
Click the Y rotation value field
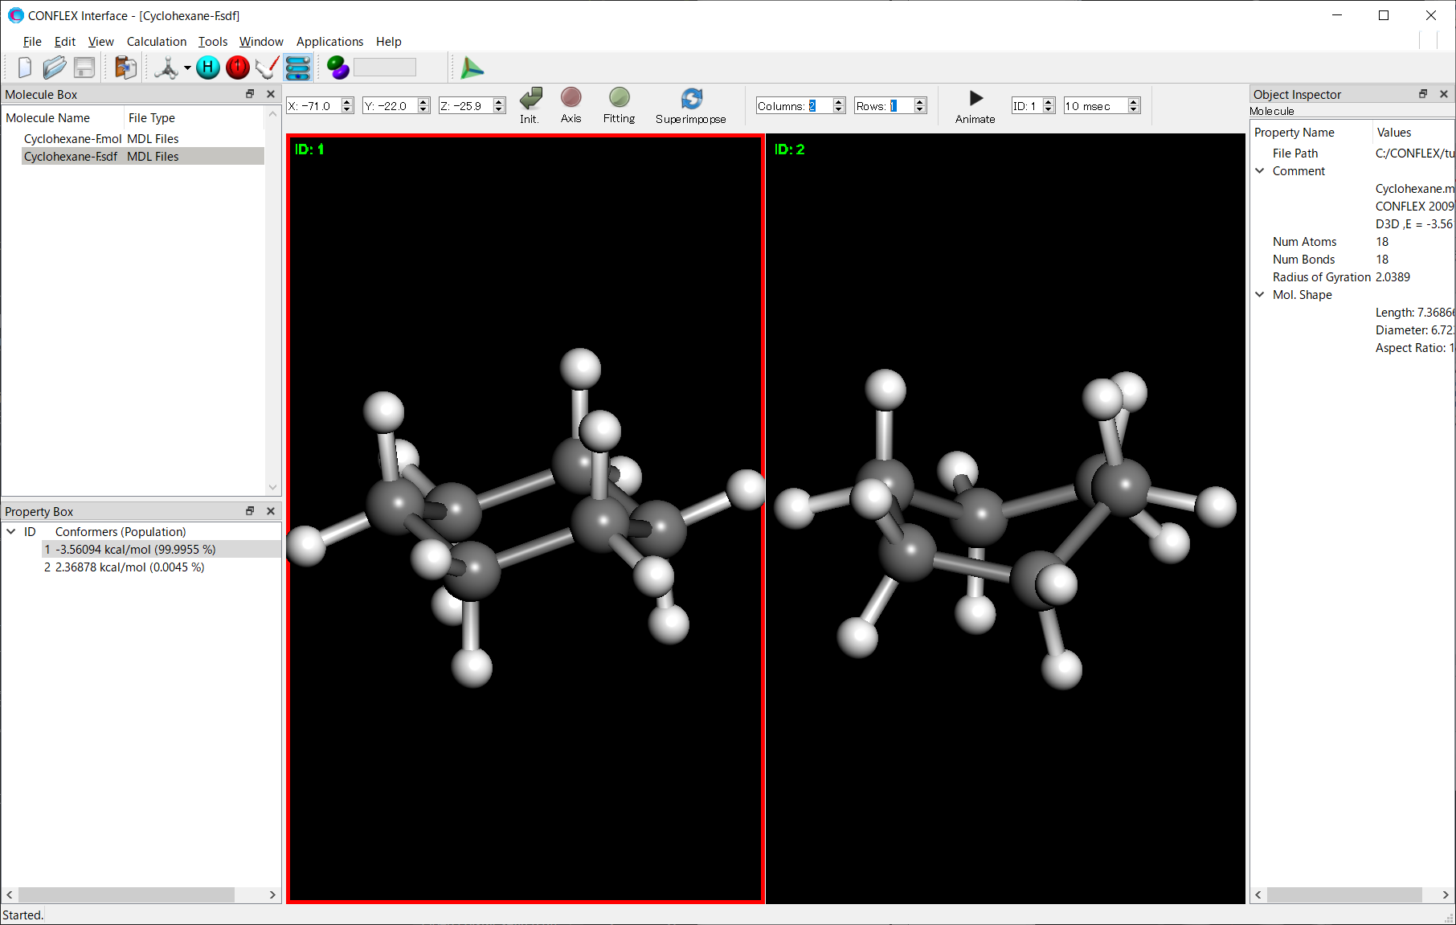tap(390, 106)
